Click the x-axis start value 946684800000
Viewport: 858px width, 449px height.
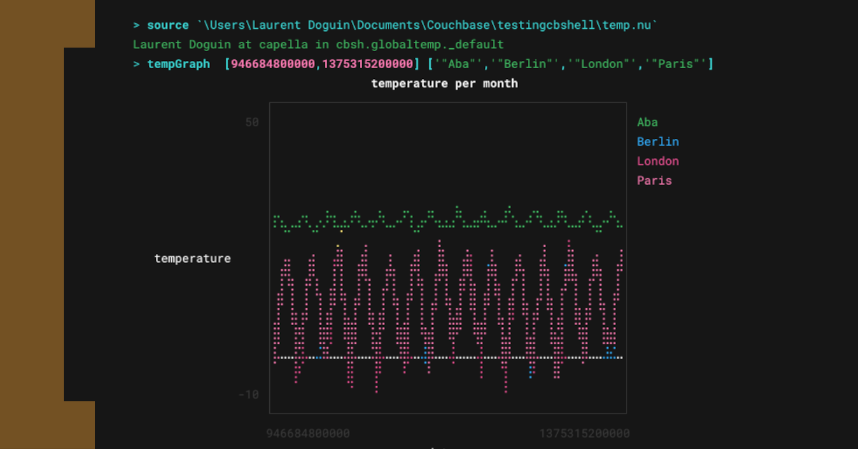click(x=308, y=434)
